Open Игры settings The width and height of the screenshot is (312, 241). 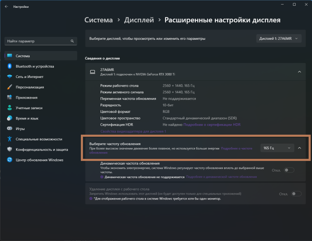point(41,129)
